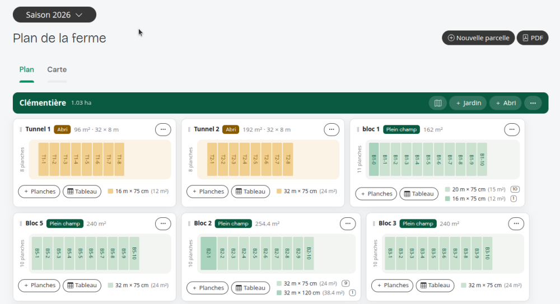This screenshot has height=304, width=560.
Task: Add Planches to bloc 1
Action: (376, 194)
